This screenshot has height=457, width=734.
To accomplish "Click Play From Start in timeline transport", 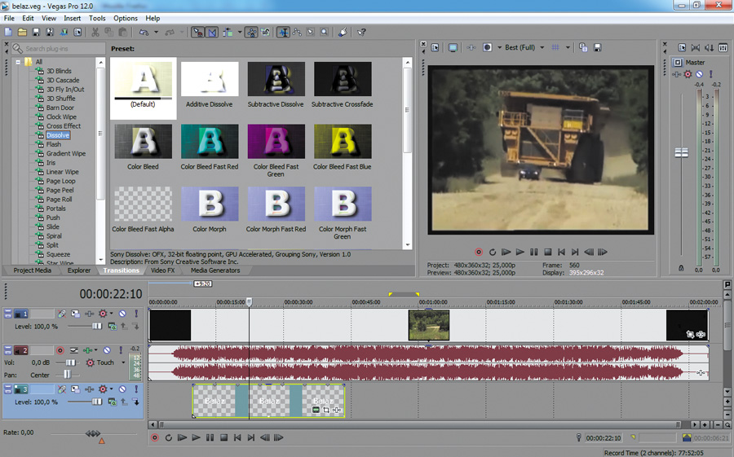I will (x=182, y=437).
